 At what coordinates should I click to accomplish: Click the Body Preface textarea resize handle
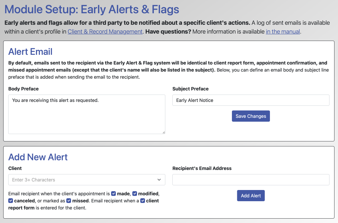pos(164,132)
